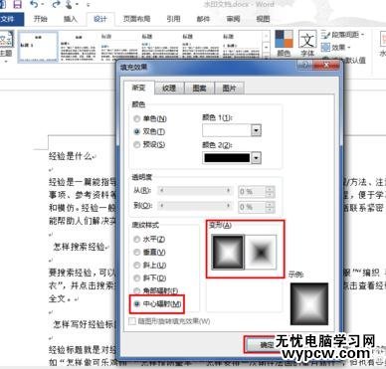Click the Save icon in the quick access toolbar

17,4
